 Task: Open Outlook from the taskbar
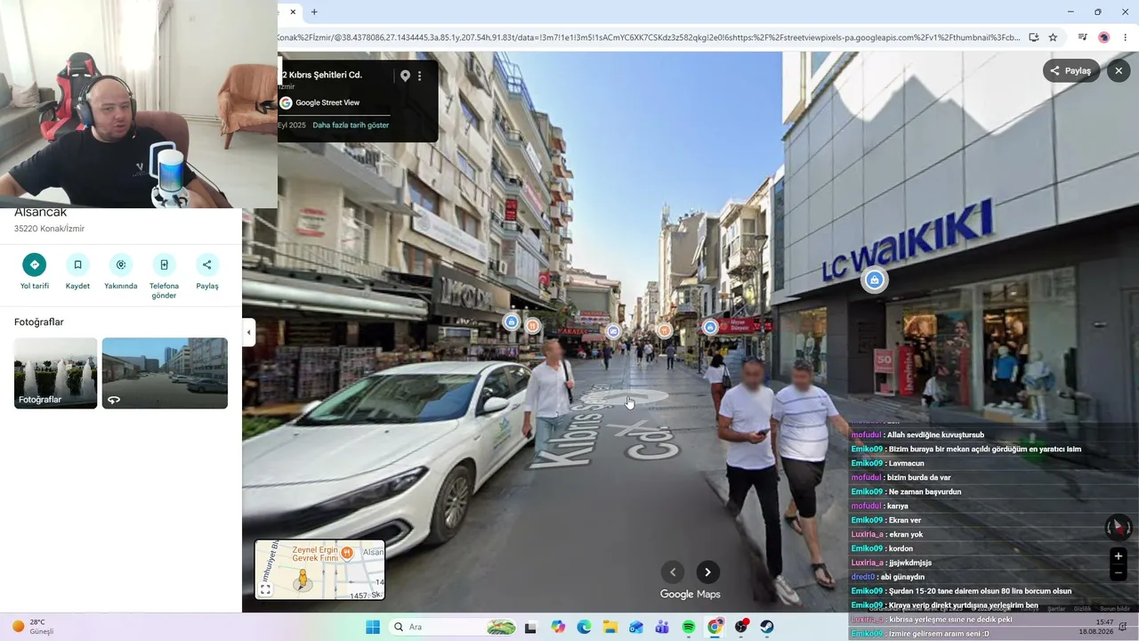click(636, 627)
